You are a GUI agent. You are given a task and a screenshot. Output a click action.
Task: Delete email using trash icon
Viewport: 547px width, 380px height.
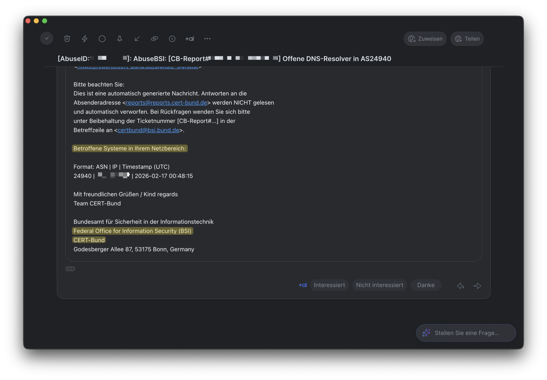click(67, 39)
